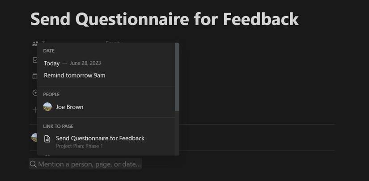The image size is (369, 181).
Task: Click the Empty property value
Action: coord(114,42)
